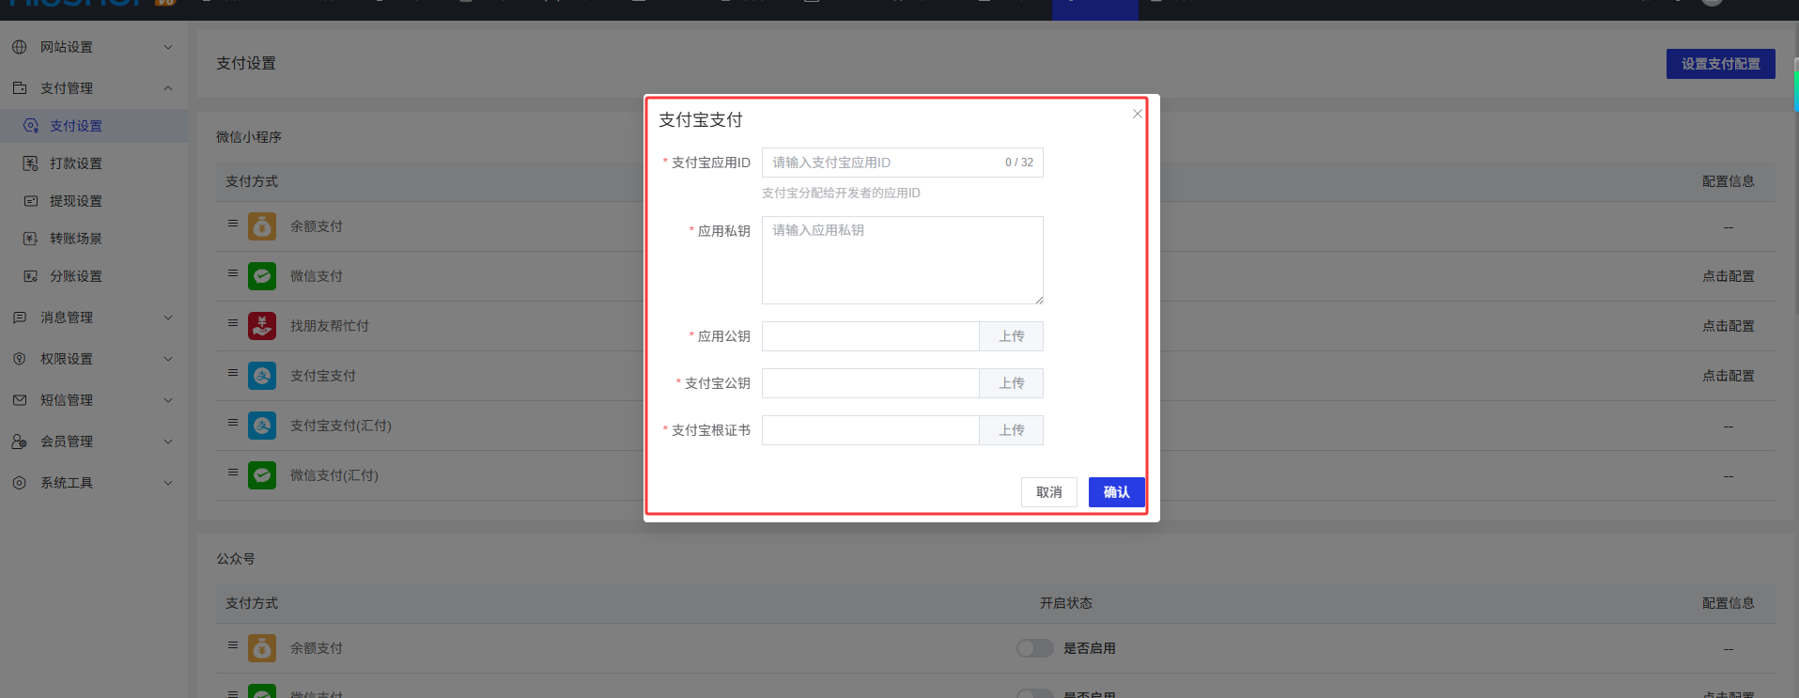Click the drag handle of 余额支付 under 微信小程序
This screenshot has height=698, width=1799.
(233, 224)
